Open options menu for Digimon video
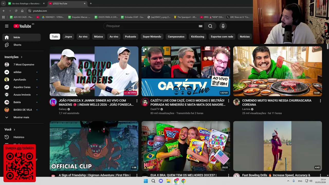Image resolution: width=329 pixels, height=185 pixels. pyautogui.click(x=137, y=175)
